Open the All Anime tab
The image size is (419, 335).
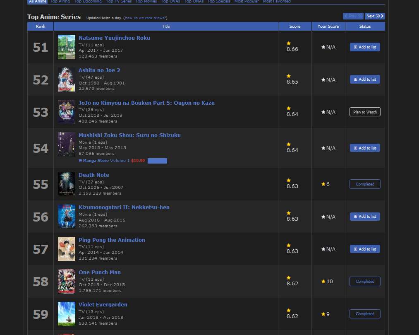pyautogui.click(x=38, y=1)
